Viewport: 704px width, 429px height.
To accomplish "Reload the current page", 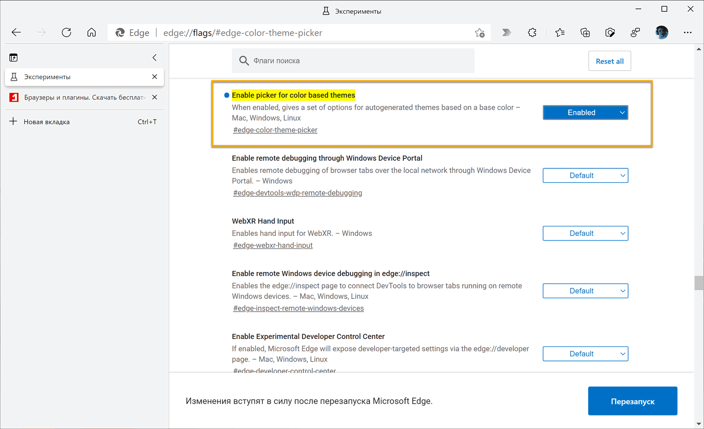I will 67,32.
